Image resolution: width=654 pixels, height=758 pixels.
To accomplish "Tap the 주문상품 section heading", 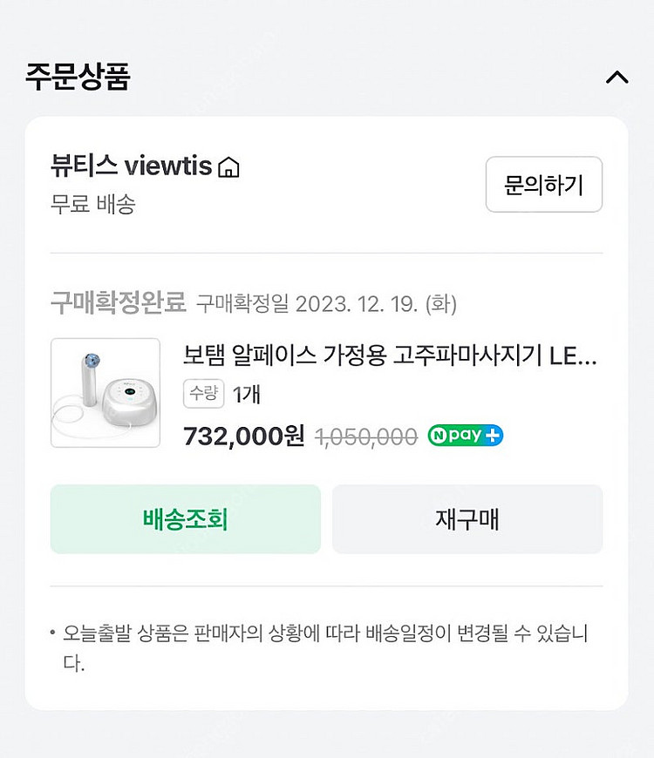I will 78,77.
